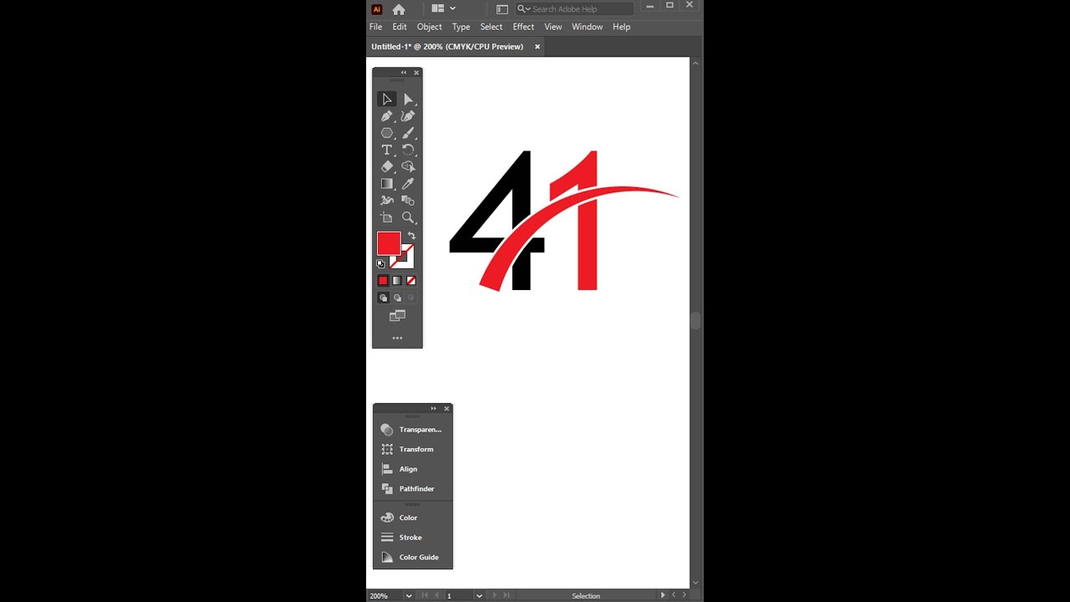The width and height of the screenshot is (1070, 602).
Task: Select the Artboard tool
Action: point(386,217)
